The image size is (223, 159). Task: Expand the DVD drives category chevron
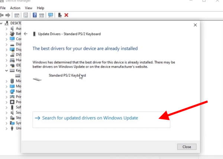pos(7,55)
